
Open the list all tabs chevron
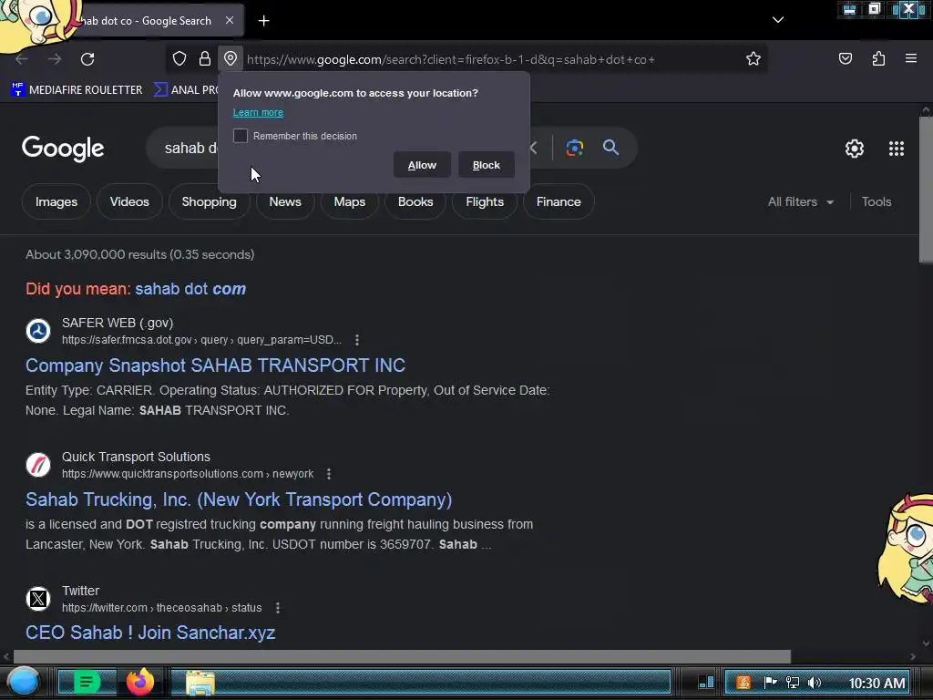pyautogui.click(x=778, y=20)
